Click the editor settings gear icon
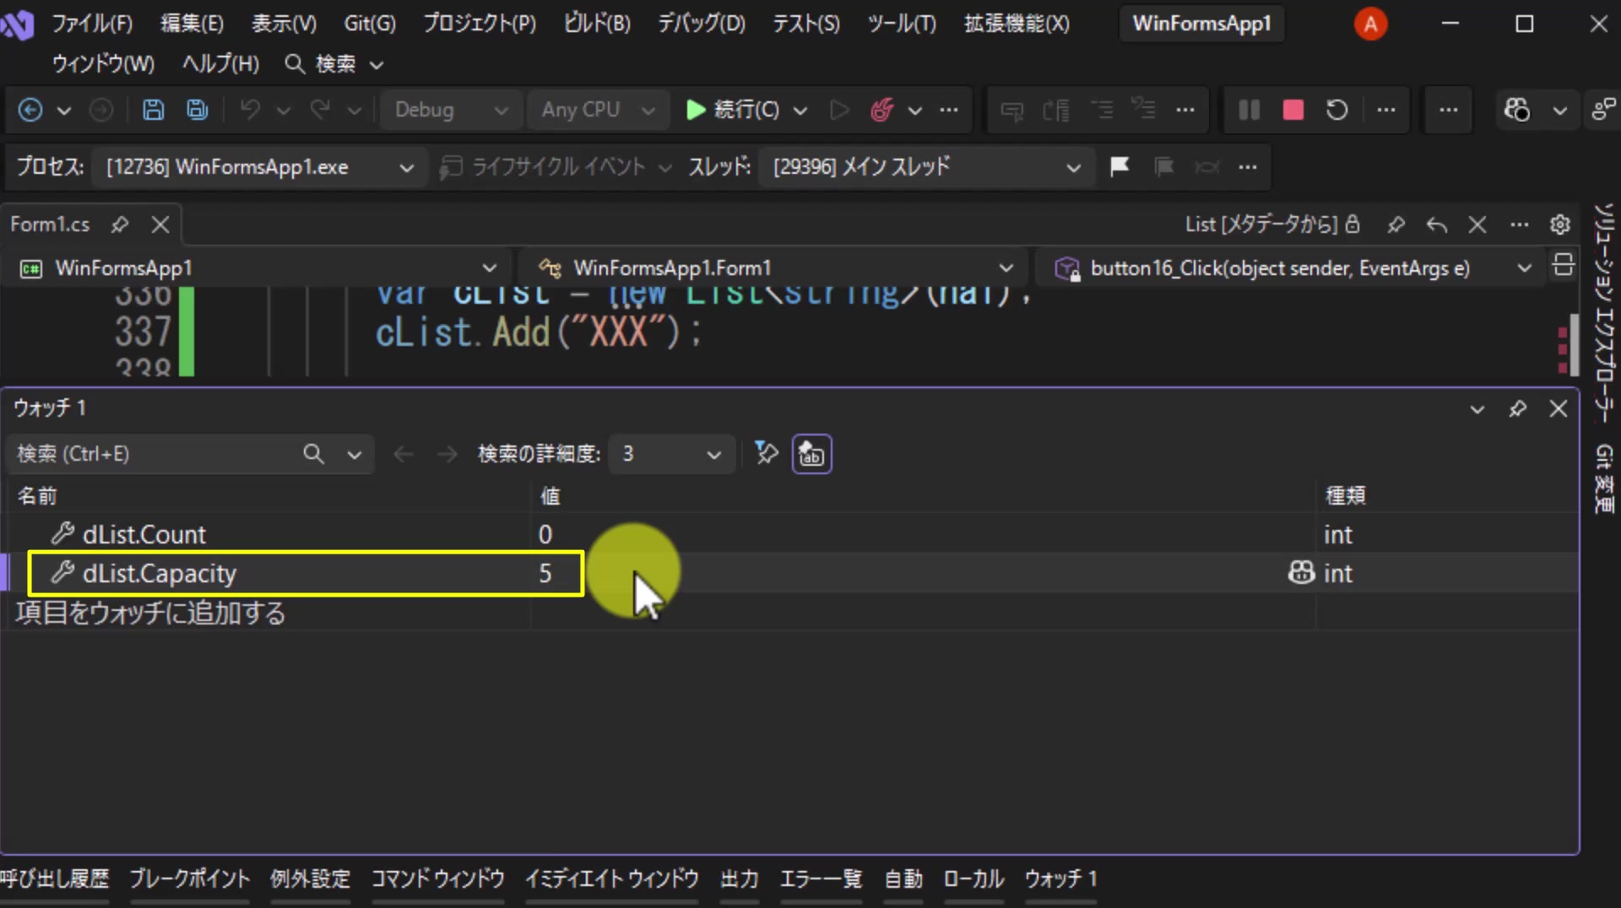 1559,224
